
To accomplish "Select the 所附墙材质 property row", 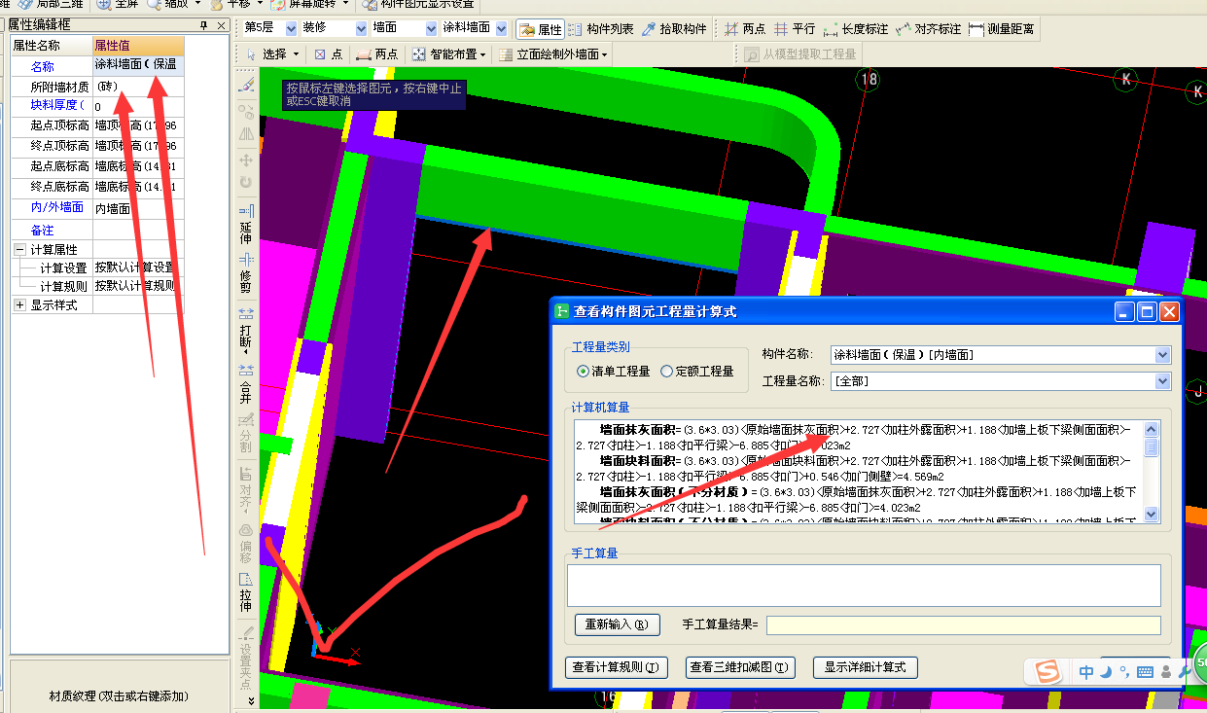I will [x=97, y=87].
